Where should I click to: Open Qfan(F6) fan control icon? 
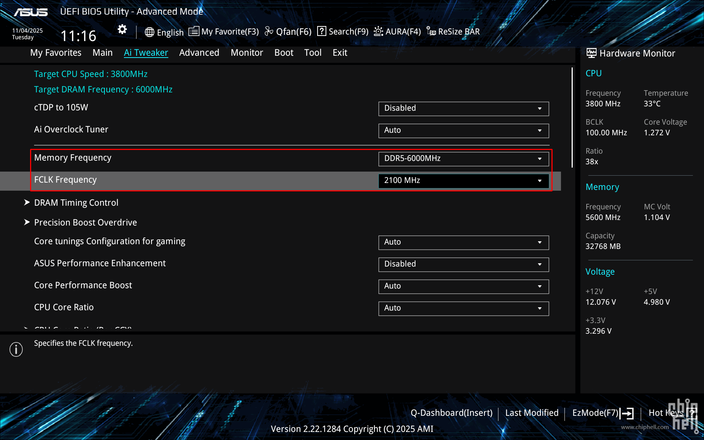pyautogui.click(x=269, y=32)
